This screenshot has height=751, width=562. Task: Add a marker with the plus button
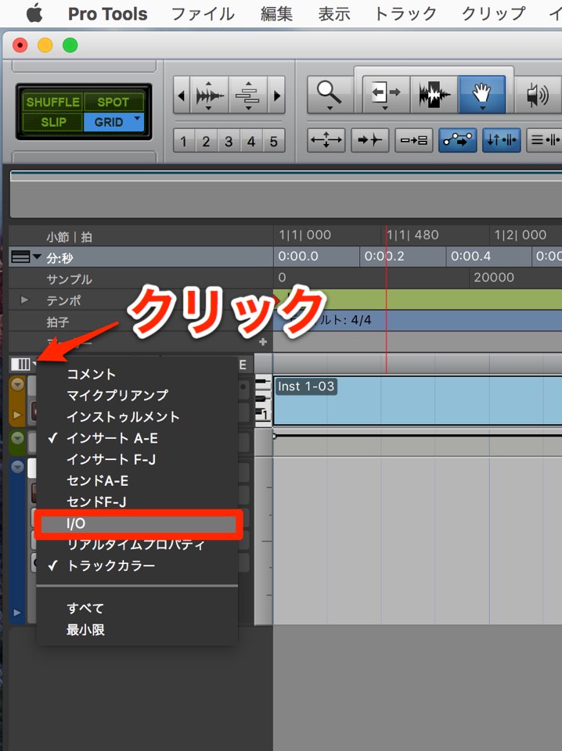(x=262, y=342)
